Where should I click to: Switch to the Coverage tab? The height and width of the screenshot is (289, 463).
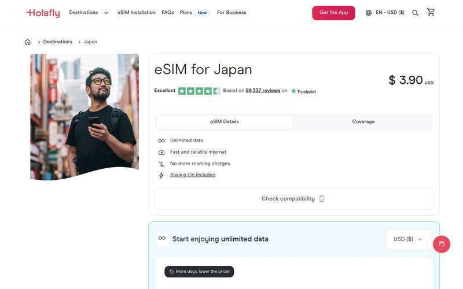pyautogui.click(x=363, y=122)
